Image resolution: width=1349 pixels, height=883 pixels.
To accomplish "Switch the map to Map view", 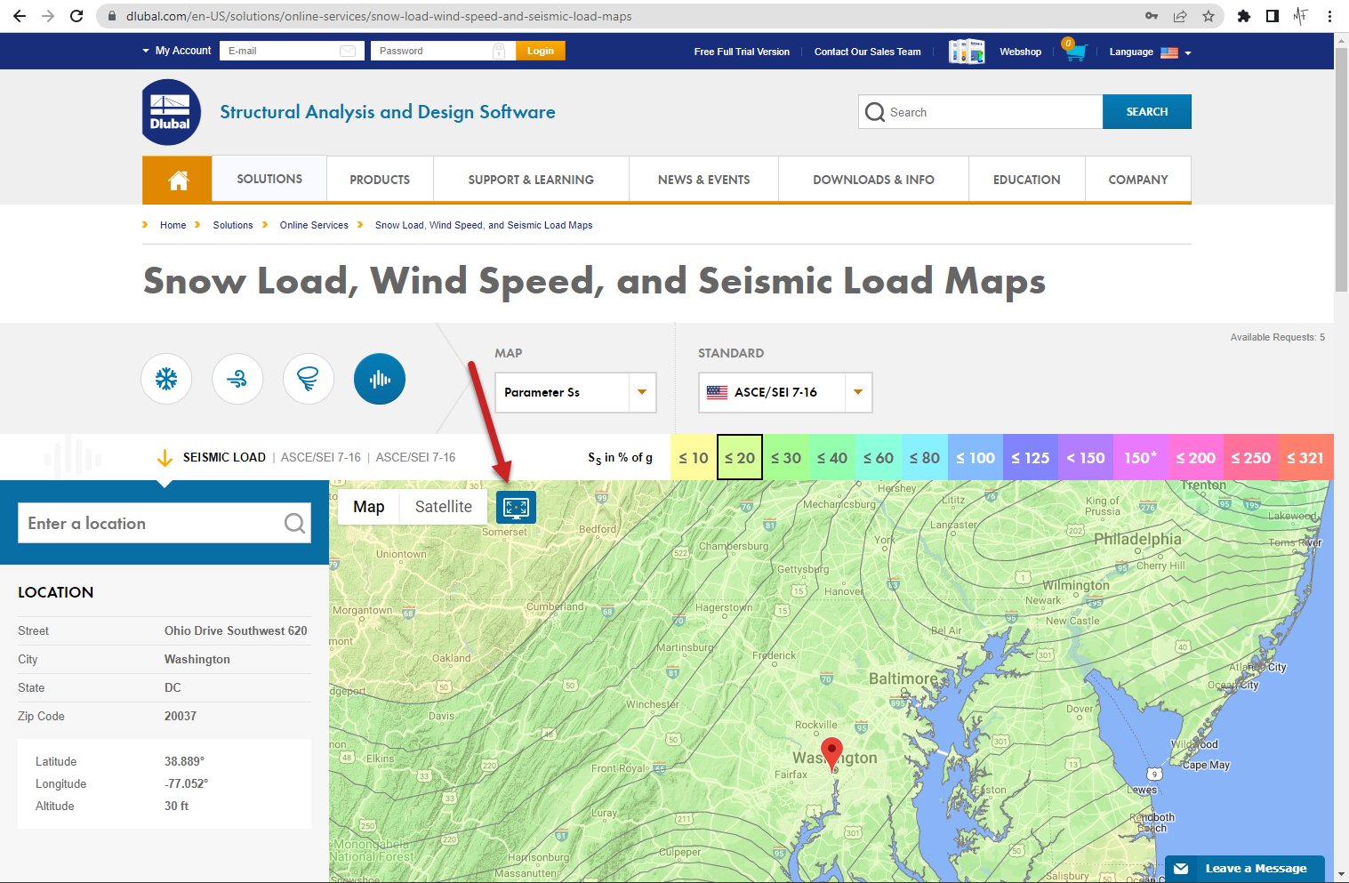I will pyautogui.click(x=368, y=506).
